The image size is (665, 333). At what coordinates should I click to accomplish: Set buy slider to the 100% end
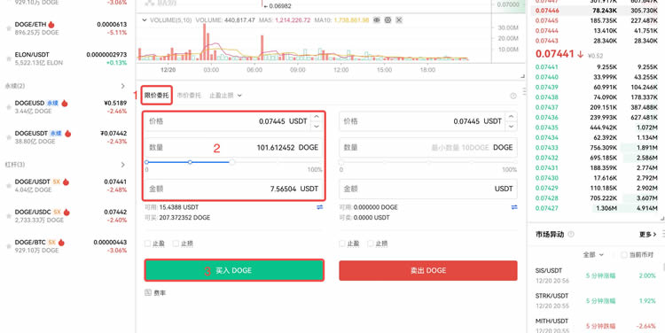point(321,162)
